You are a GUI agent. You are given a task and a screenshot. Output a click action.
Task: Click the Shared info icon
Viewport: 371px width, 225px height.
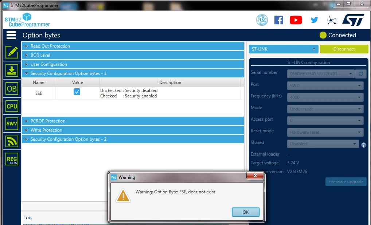(x=364, y=145)
